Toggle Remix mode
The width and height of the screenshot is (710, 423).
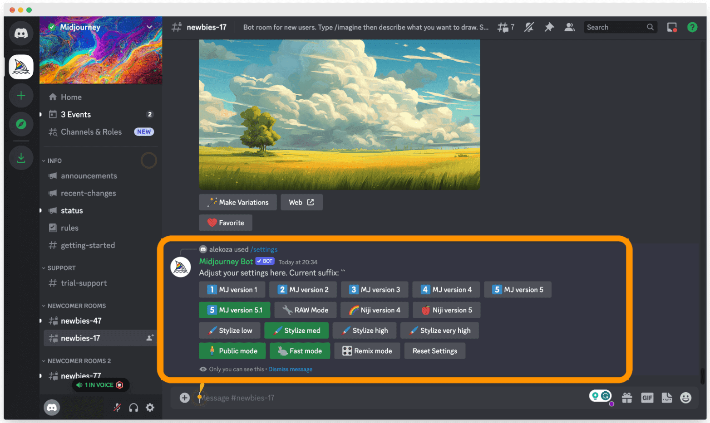pos(367,351)
